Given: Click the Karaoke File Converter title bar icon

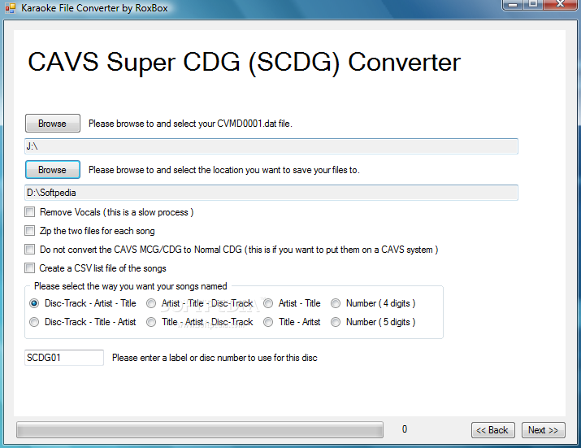Looking at the screenshot, I should click(11, 8).
